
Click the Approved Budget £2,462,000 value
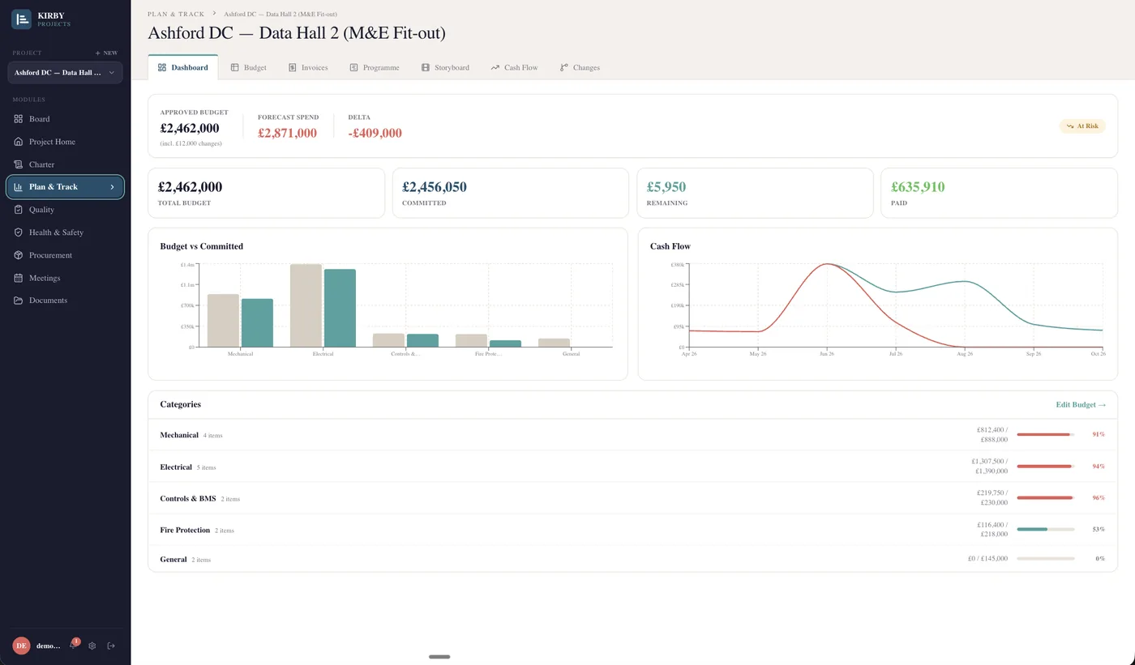point(190,128)
